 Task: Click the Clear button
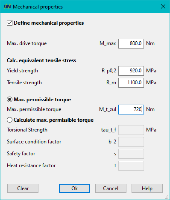tap(23, 189)
